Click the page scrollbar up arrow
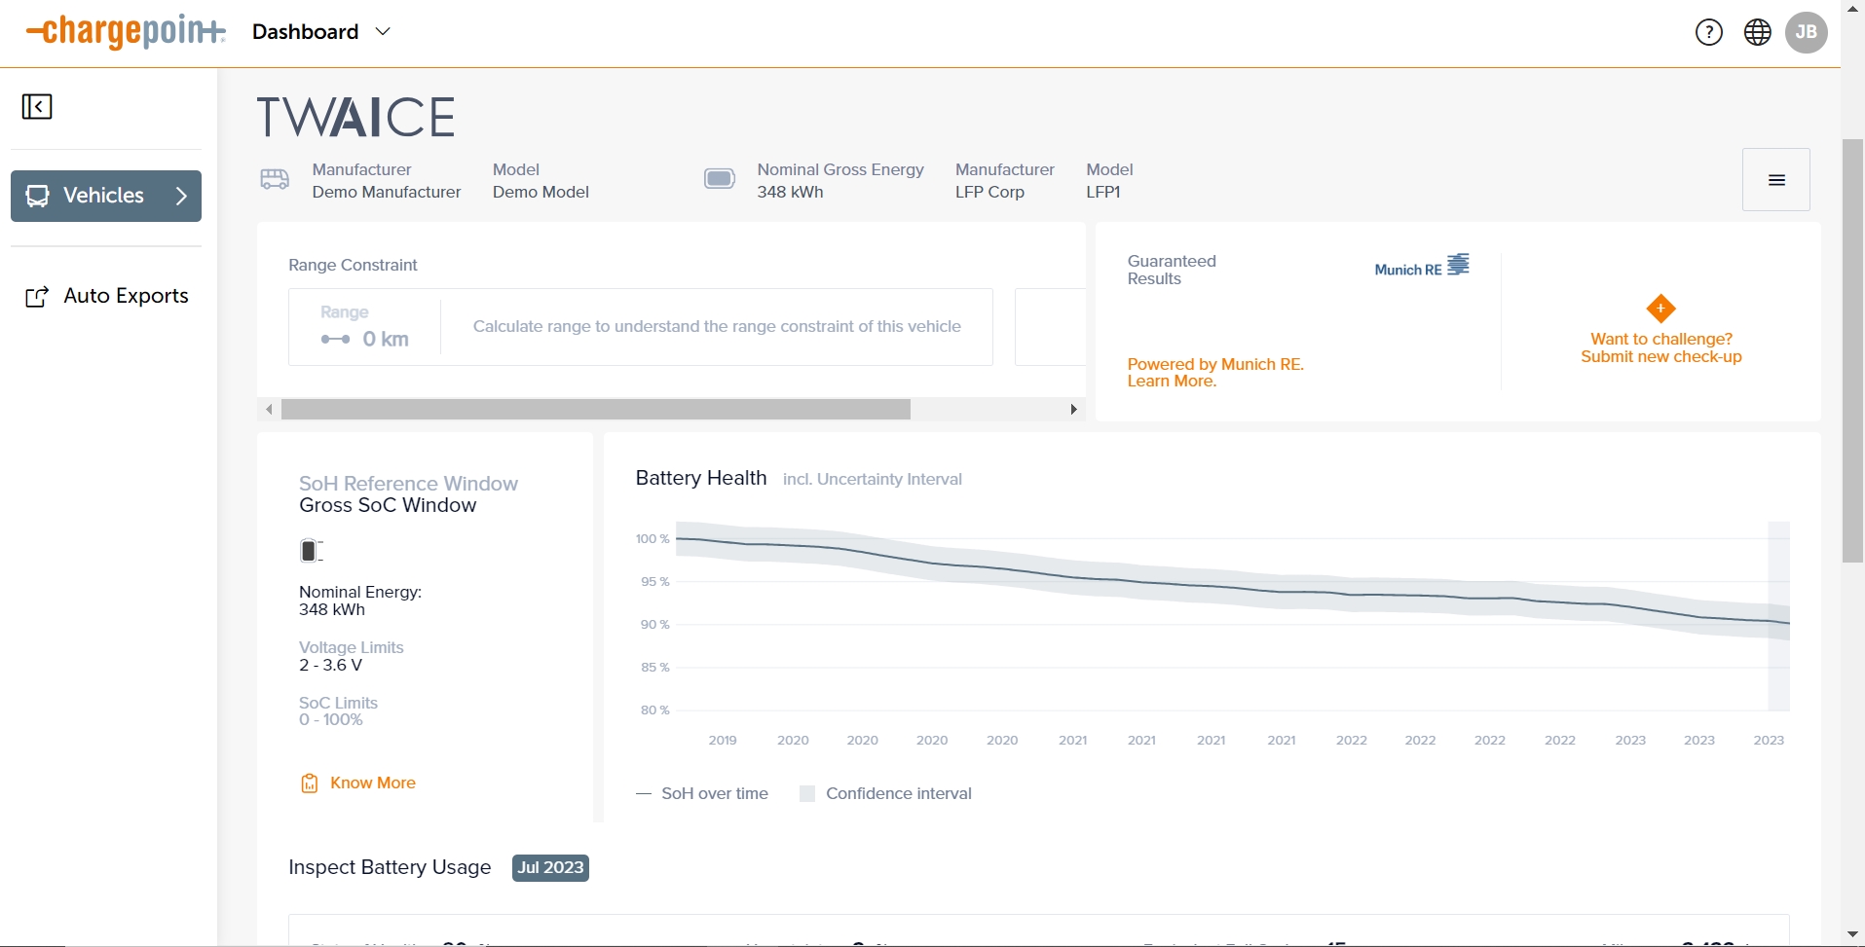Screen dimensions: 1865x947 pyautogui.click(x=1852, y=9)
